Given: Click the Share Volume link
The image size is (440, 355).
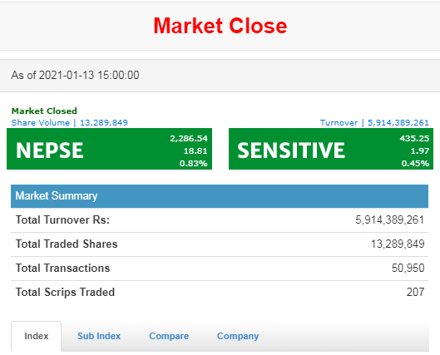Looking at the screenshot, I should [x=69, y=122].
